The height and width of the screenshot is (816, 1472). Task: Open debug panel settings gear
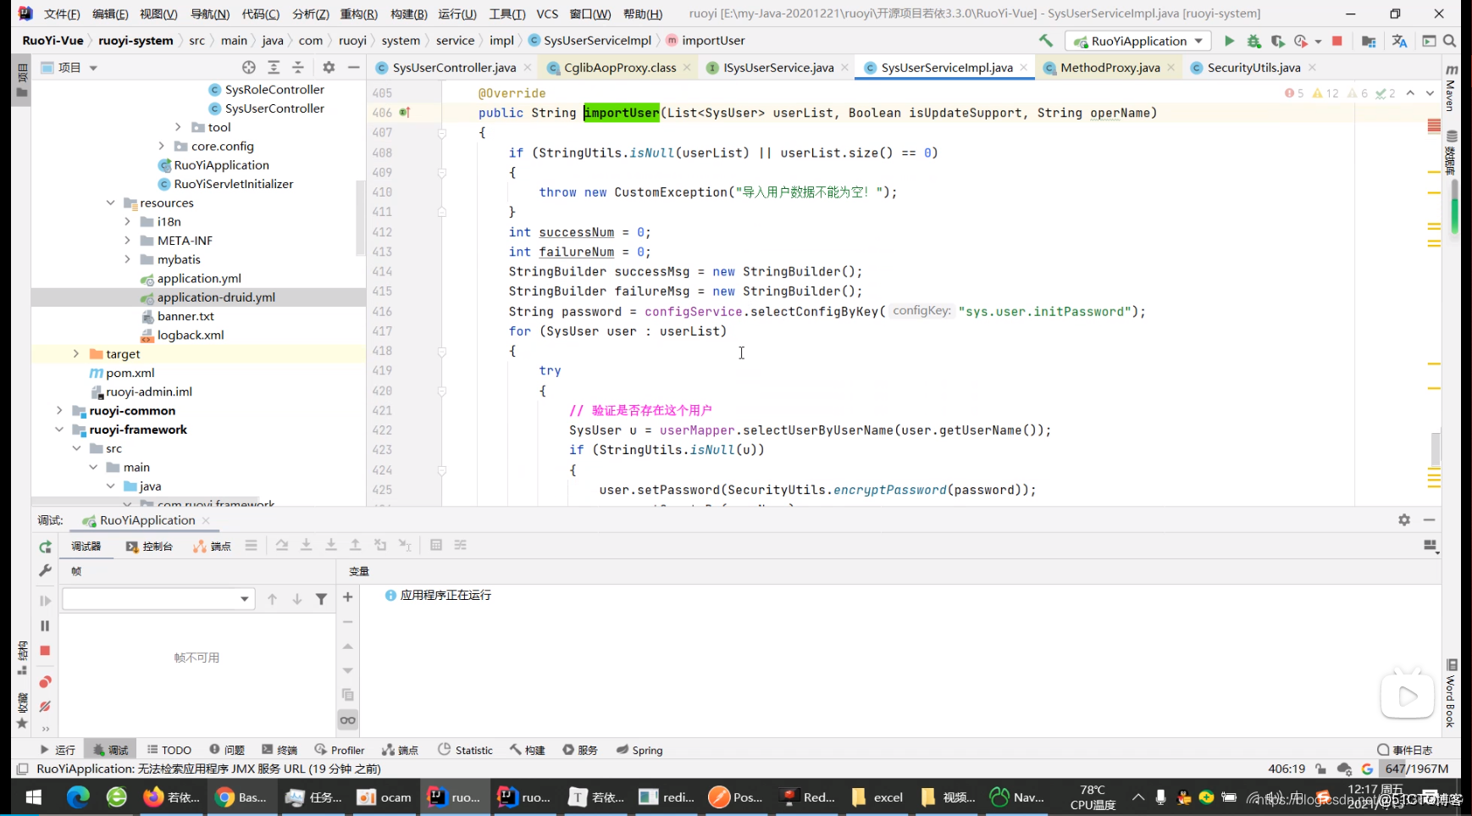[x=1404, y=519]
